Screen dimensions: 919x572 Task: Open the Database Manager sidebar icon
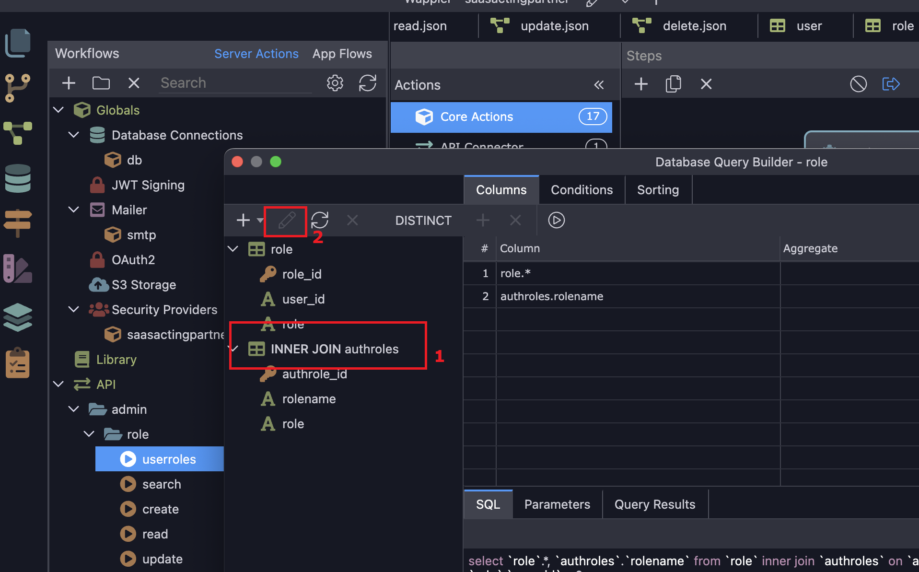tap(18, 178)
